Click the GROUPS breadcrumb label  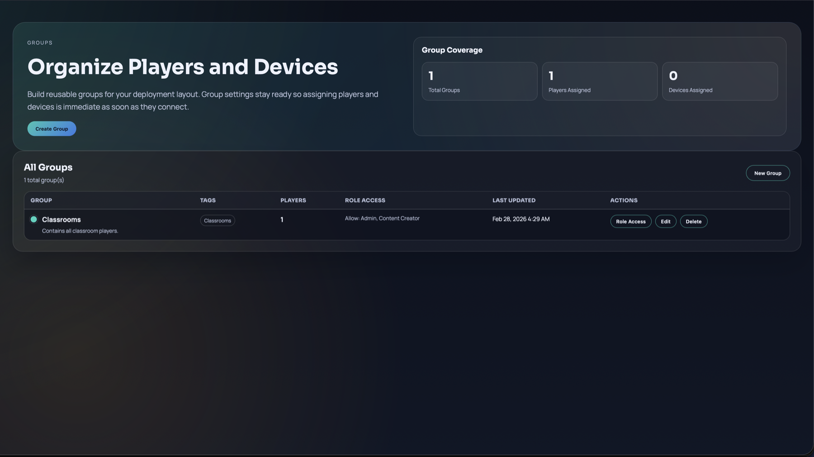40,42
